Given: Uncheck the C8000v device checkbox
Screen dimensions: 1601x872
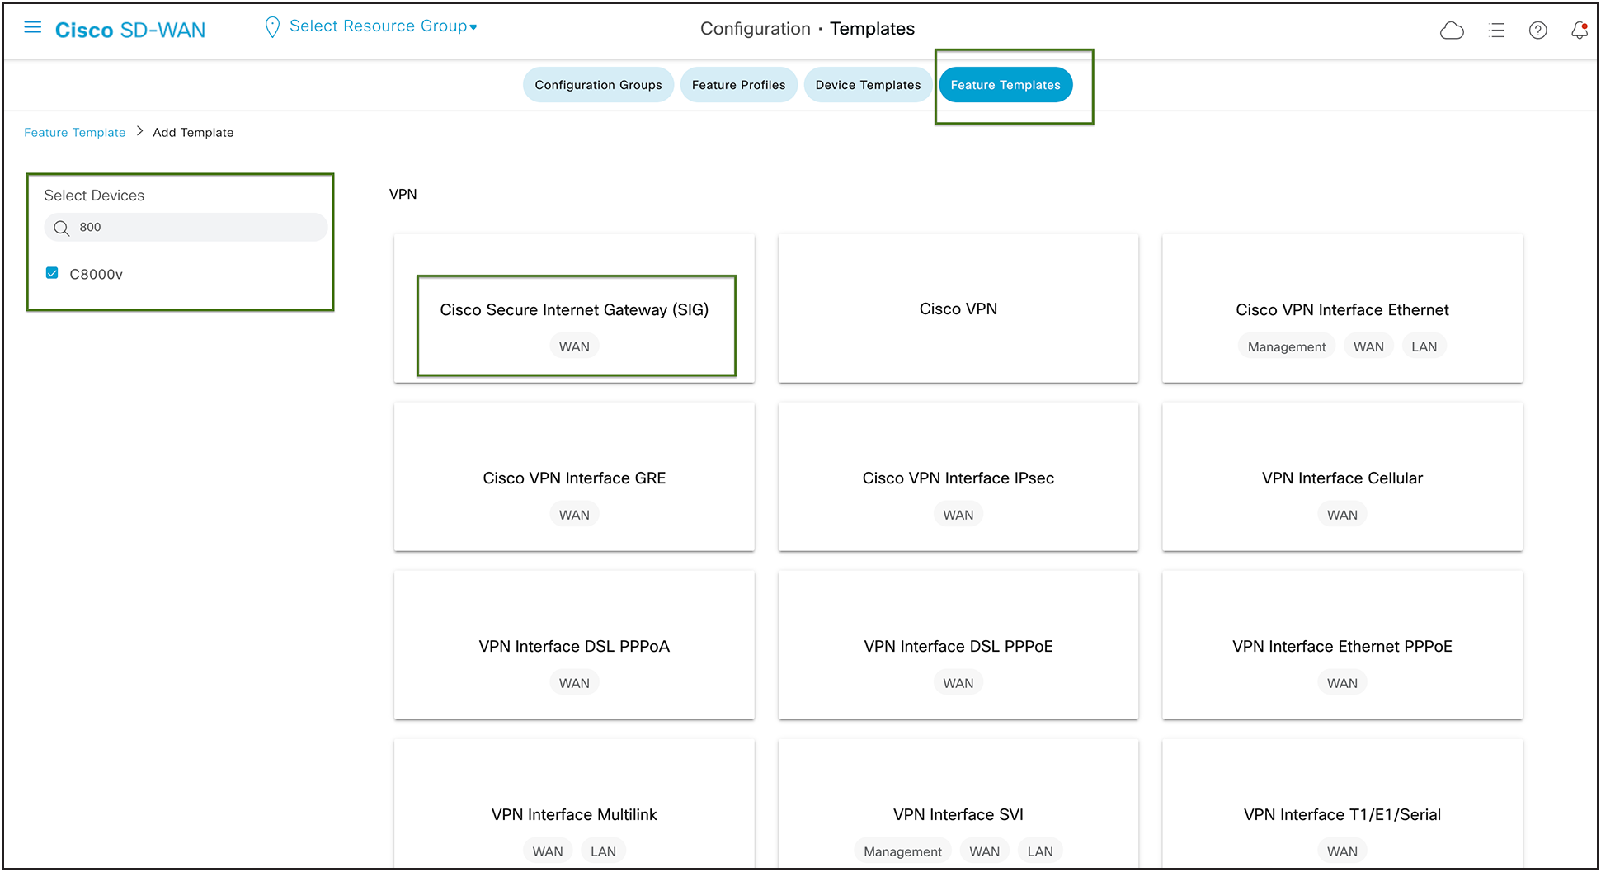Looking at the screenshot, I should click(x=52, y=273).
